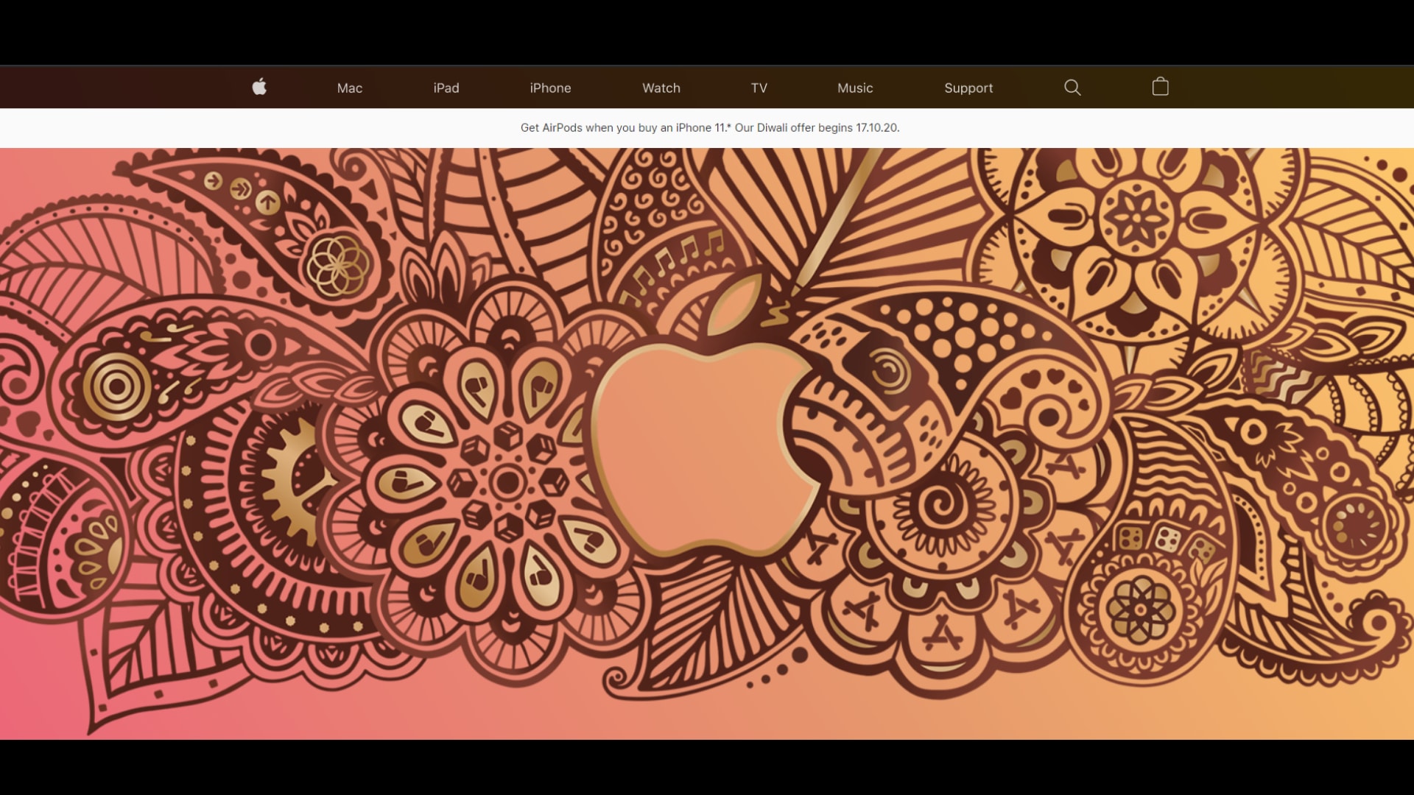Visit the Support page link
The image size is (1414, 795).
click(968, 88)
